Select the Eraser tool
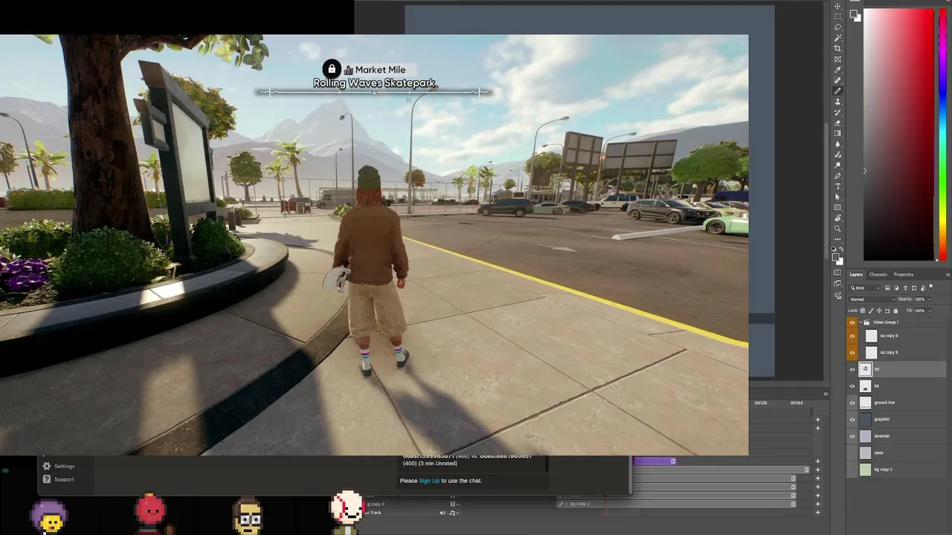The height and width of the screenshot is (535, 952). (838, 123)
